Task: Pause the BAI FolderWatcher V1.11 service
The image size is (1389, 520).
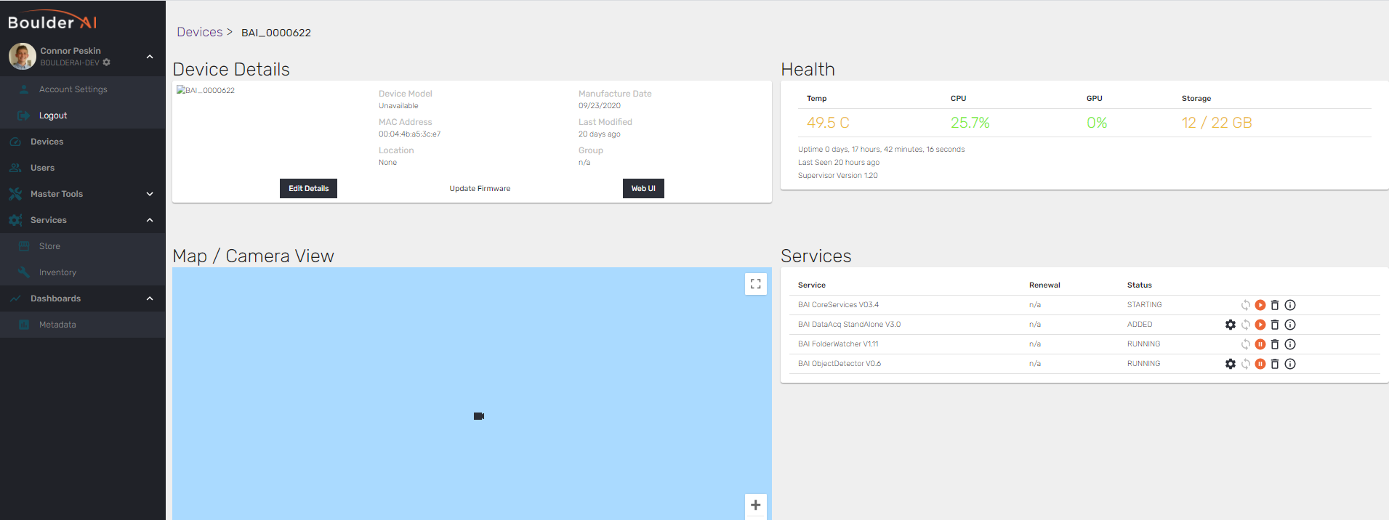Action: 1260,344
